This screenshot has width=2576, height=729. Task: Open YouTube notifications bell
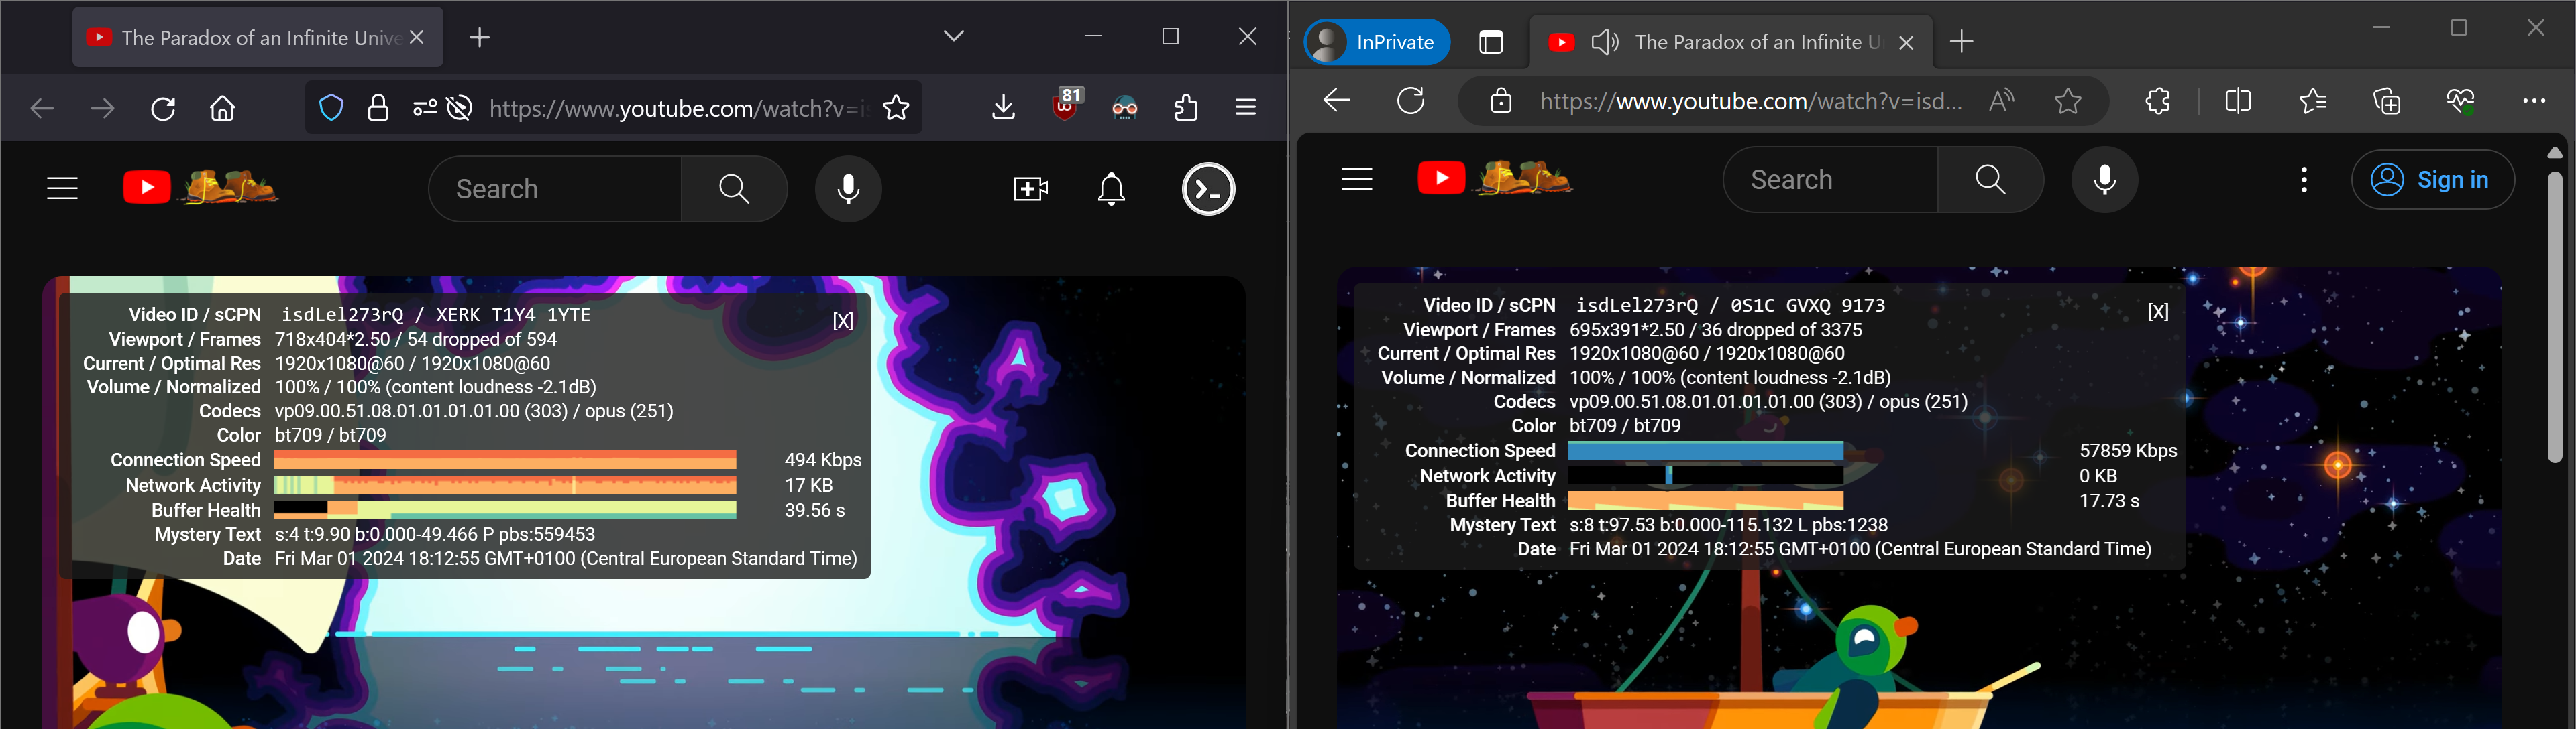coord(1111,189)
